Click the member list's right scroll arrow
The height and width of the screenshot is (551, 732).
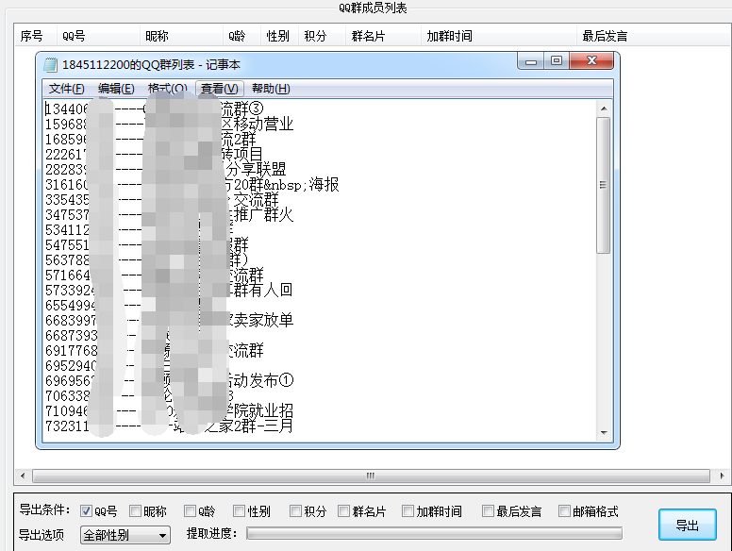click(709, 476)
